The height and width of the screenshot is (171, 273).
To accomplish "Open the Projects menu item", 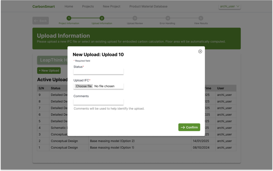I will [x=88, y=6].
